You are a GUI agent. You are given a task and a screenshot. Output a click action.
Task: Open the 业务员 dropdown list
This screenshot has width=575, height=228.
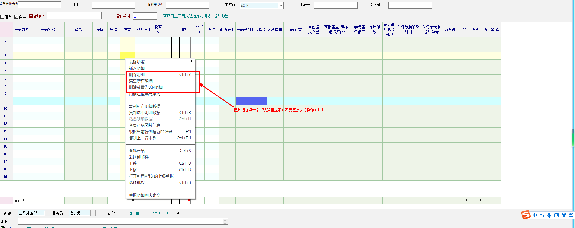(x=93, y=213)
